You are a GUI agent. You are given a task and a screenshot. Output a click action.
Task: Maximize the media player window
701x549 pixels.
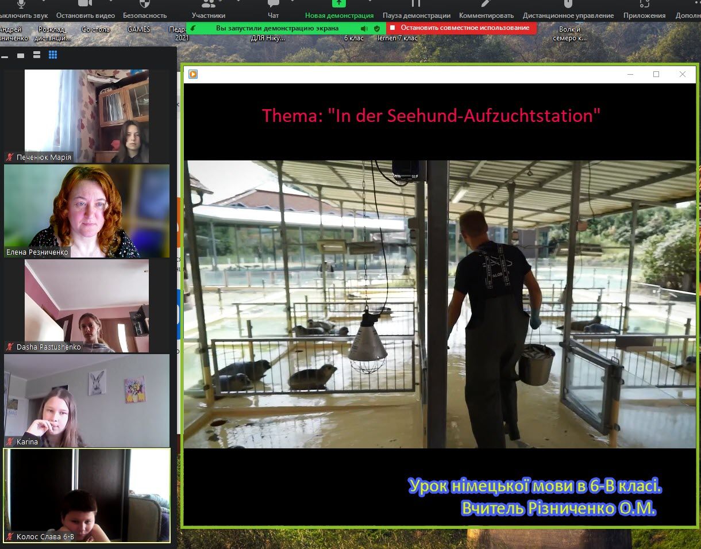[656, 74]
